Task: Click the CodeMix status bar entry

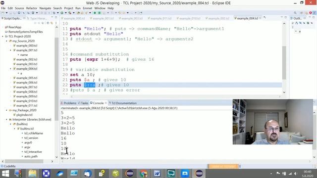Action: tap(8, 167)
